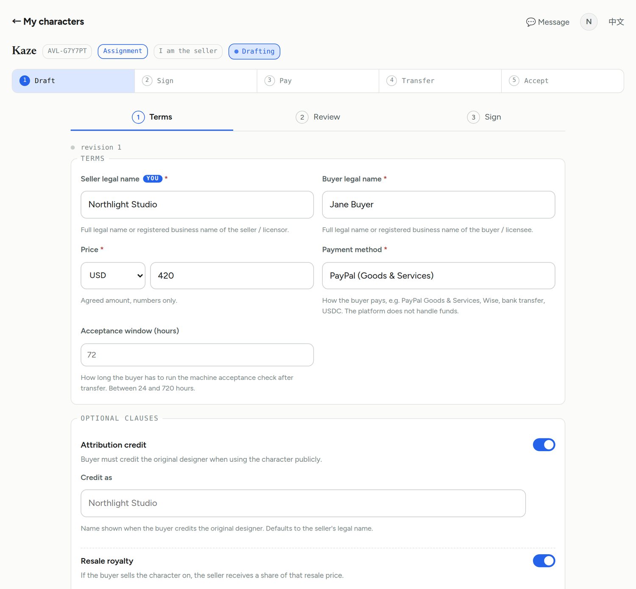Click the YOU badge beside Seller legal name

tap(153, 179)
